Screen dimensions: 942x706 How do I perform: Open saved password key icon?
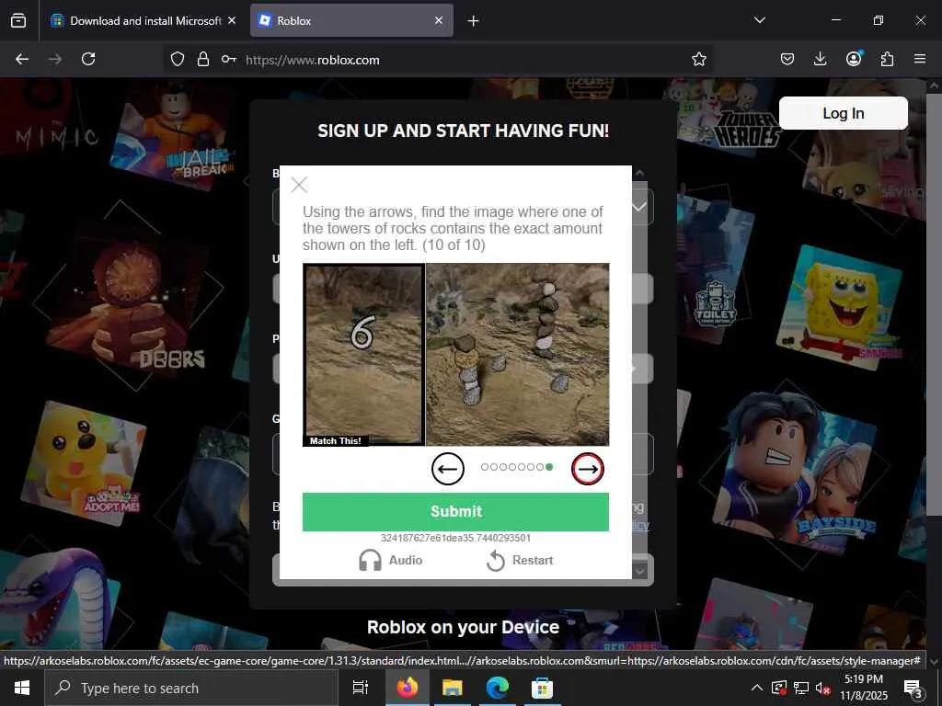pos(228,60)
